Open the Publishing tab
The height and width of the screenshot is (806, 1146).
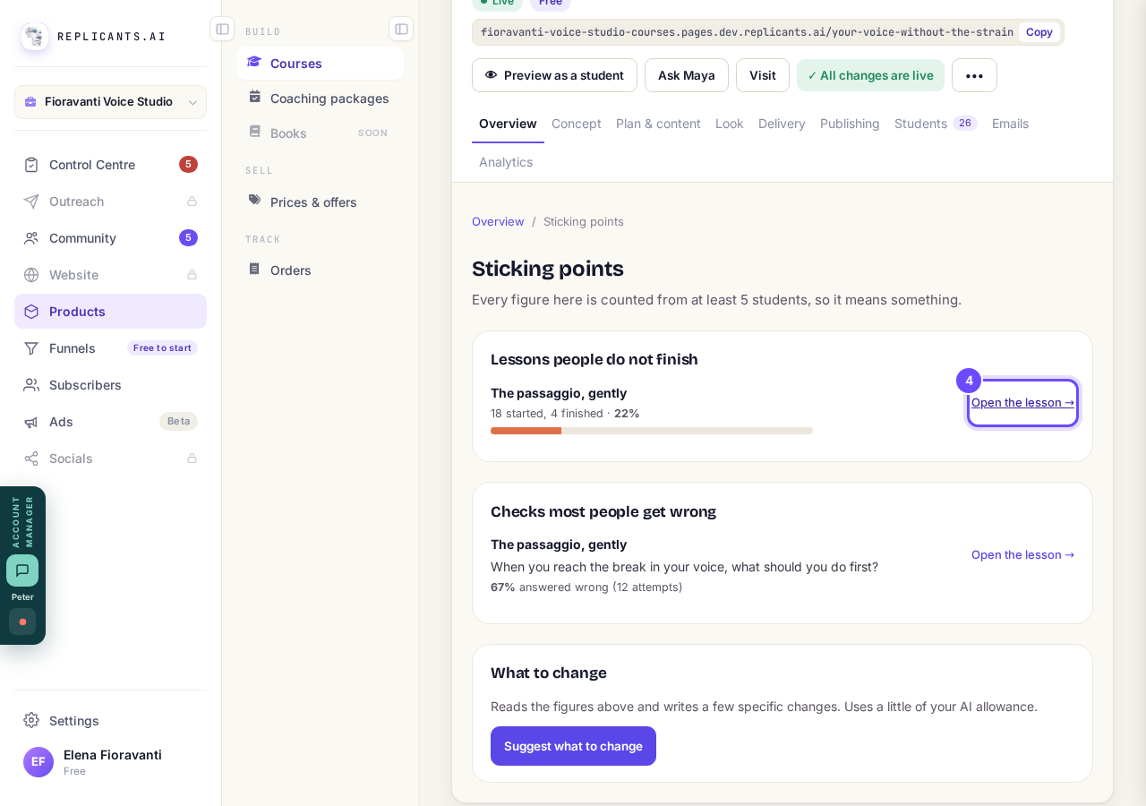point(850,124)
